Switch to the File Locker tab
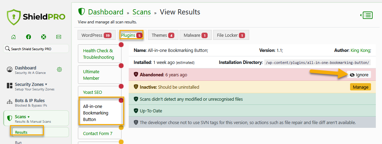382x144 pixels. coord(231,35)
